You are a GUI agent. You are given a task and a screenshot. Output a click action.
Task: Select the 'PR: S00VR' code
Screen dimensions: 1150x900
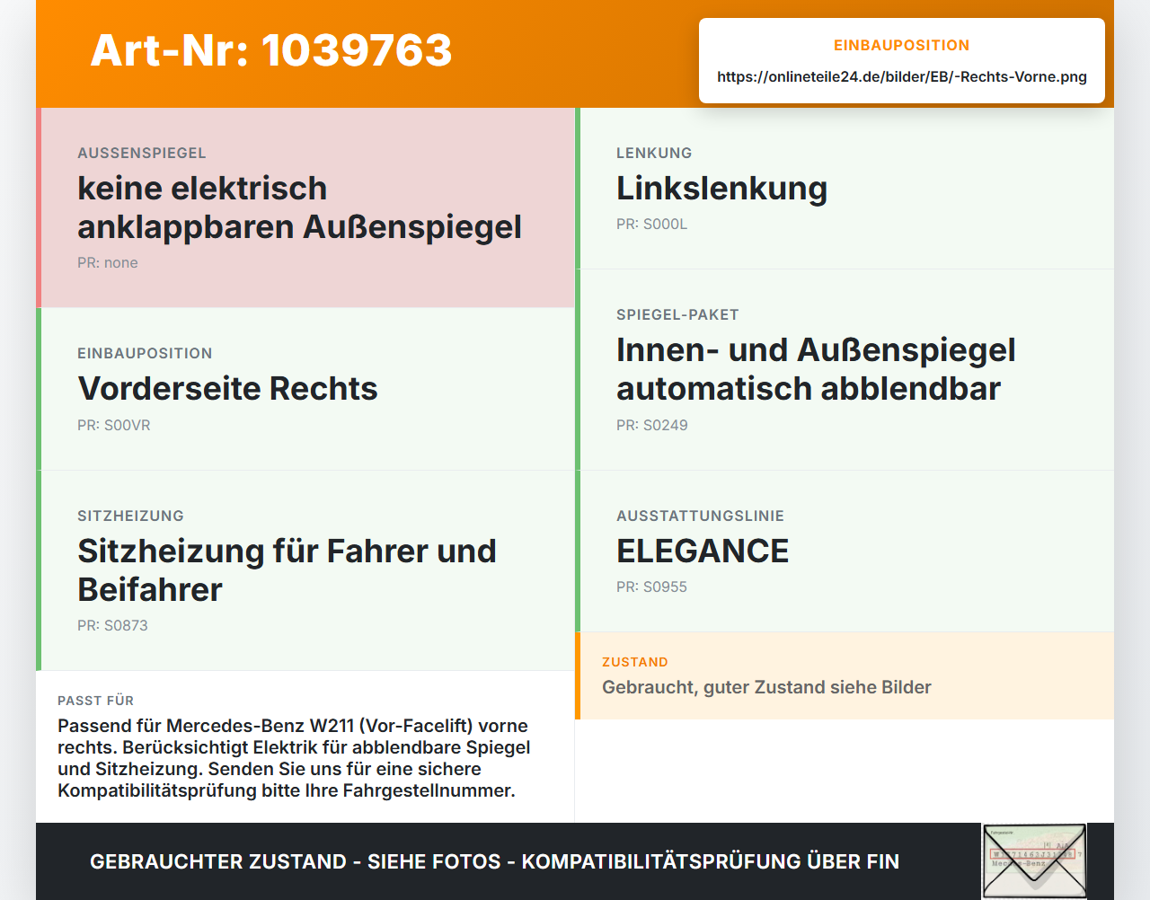[114, 425]
